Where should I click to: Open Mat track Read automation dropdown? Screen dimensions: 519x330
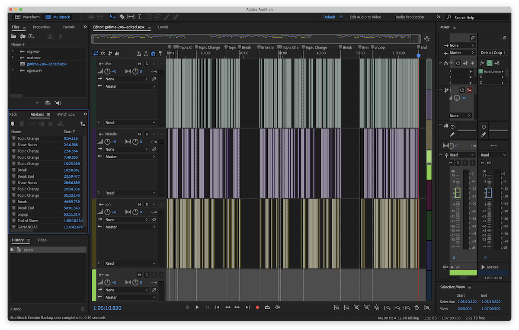point(130,122)
